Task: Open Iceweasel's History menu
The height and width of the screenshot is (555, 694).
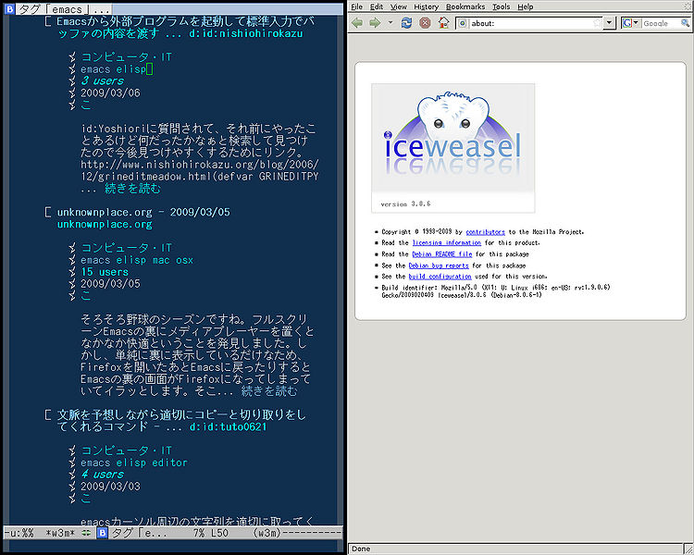Action: [x=427, y=6]
